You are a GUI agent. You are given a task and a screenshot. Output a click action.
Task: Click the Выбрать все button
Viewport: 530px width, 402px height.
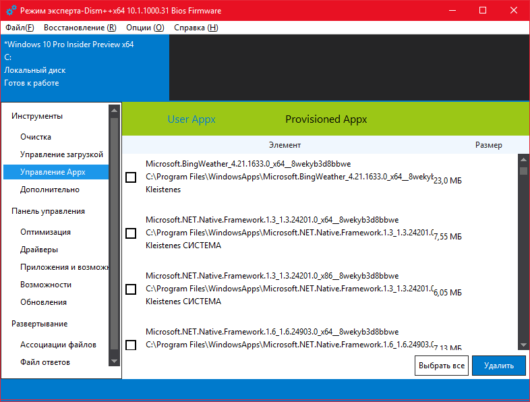tap(442, 366)
